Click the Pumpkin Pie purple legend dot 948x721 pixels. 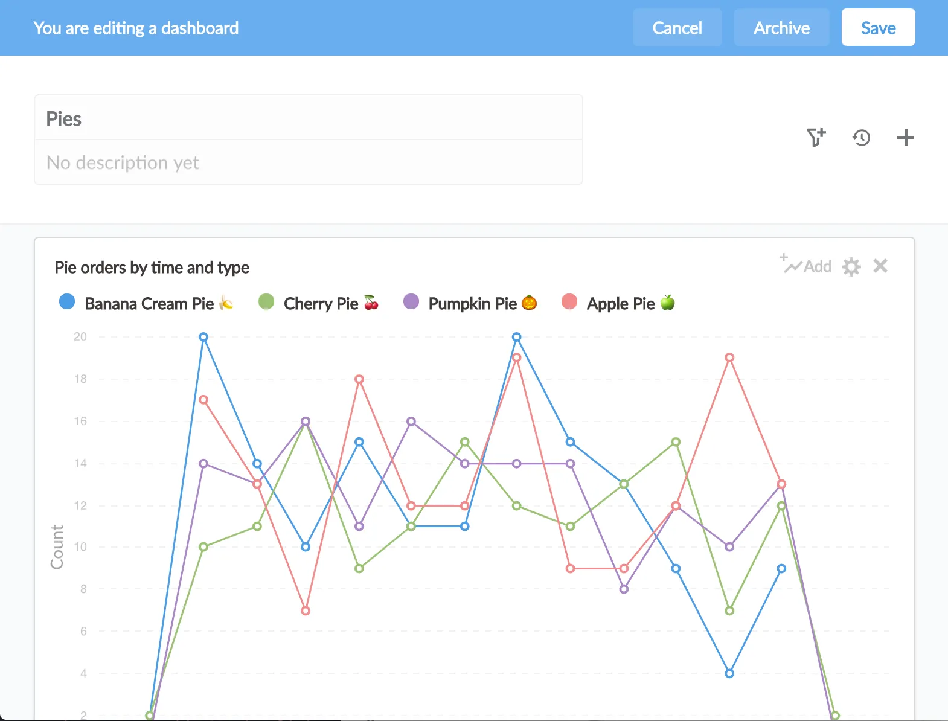point(411,301)
